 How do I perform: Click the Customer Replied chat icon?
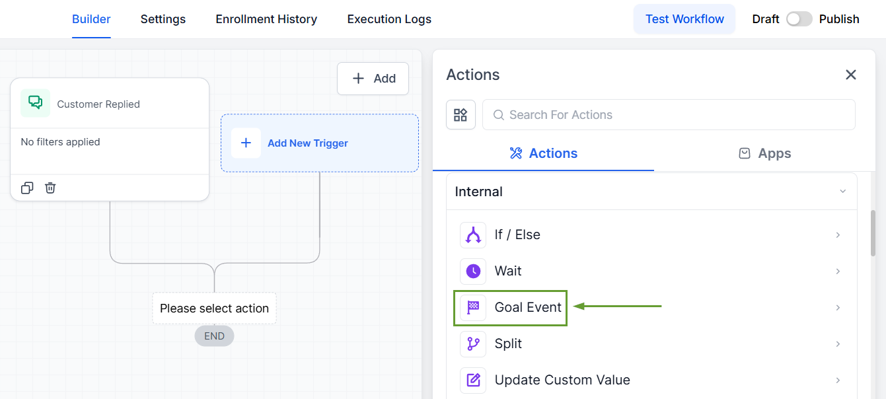[35, 103]
